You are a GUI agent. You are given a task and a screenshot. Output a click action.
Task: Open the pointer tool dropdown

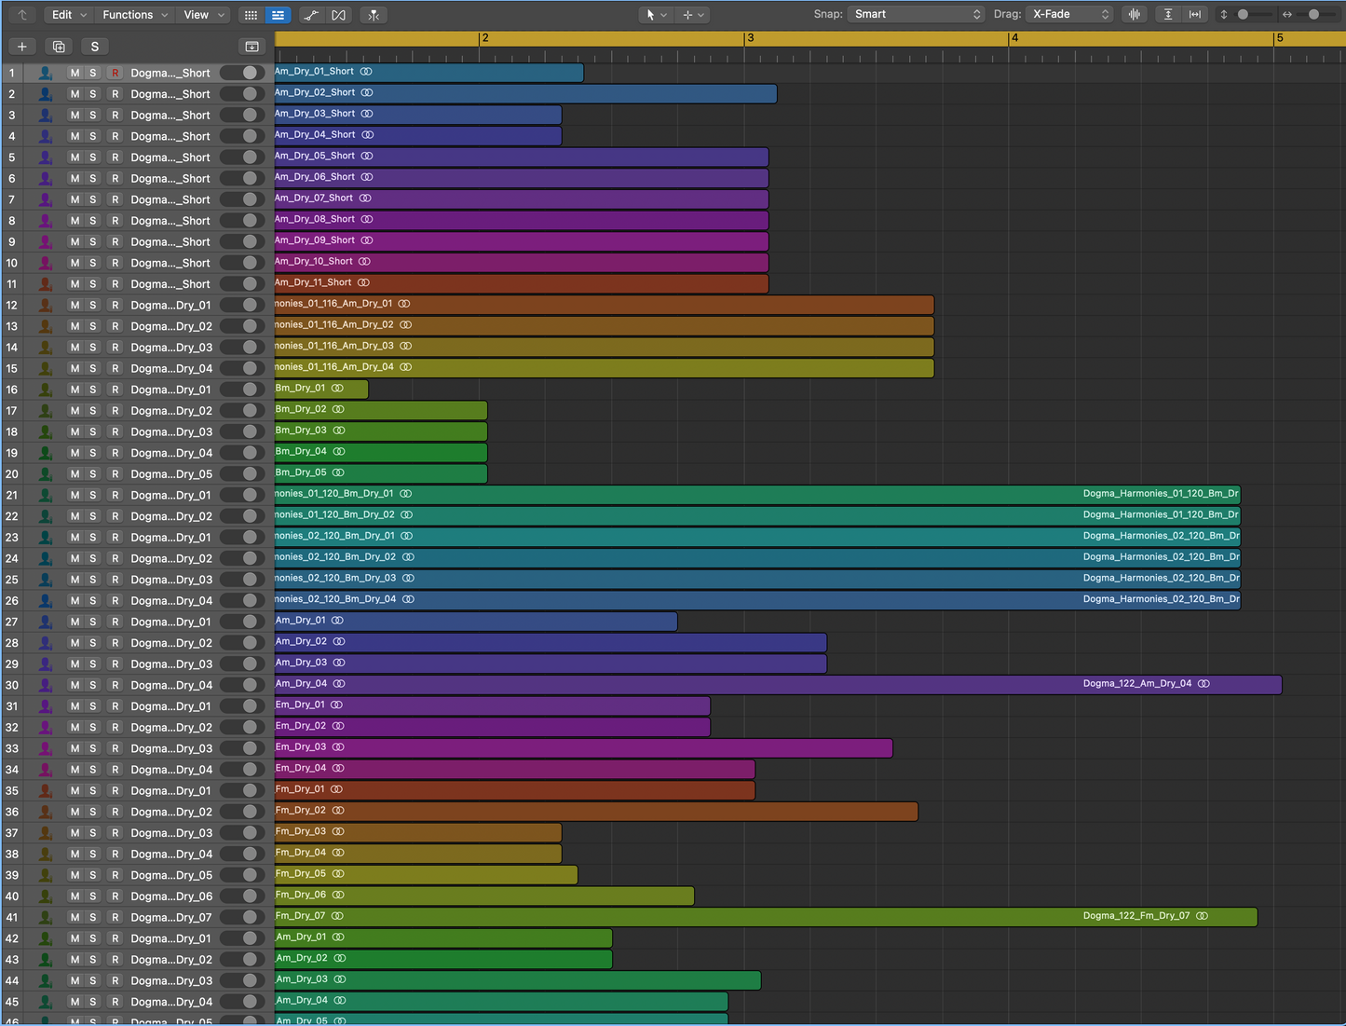click(x=654, y=14)
